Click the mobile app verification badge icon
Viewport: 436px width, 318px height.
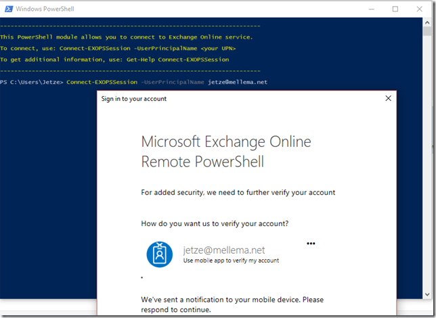coord(160,254)
